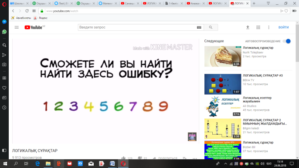The image size is (299, 168).
Task: Toggle the sidebar panel button at bottom
Action: tap(4, 150)
